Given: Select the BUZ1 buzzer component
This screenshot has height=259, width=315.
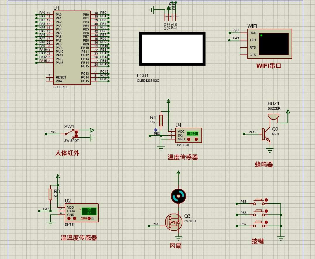Looking at the screenshot, I should click(x=273, y=117).
